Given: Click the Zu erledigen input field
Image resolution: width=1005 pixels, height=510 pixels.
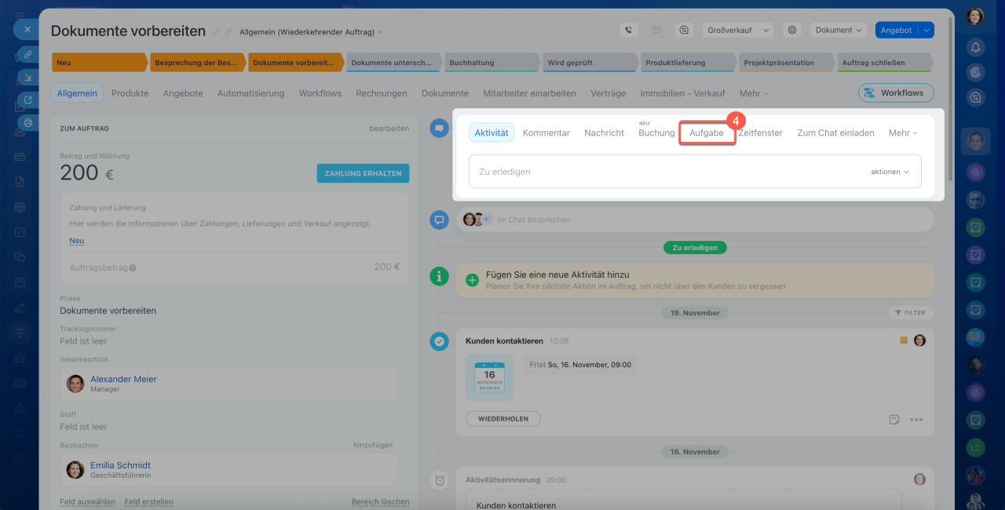Looking at the screenshot, I should pyautogui.click(x=667, y=171).
